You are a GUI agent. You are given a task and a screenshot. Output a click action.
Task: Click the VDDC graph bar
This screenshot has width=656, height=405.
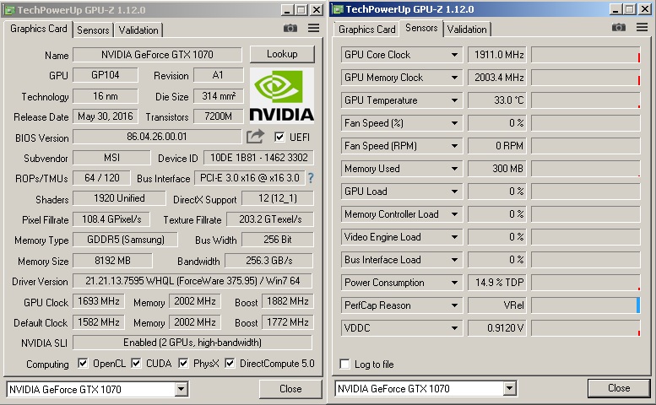(x=586, y=328)
